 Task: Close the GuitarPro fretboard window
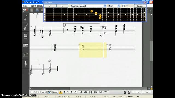[145, 2]
